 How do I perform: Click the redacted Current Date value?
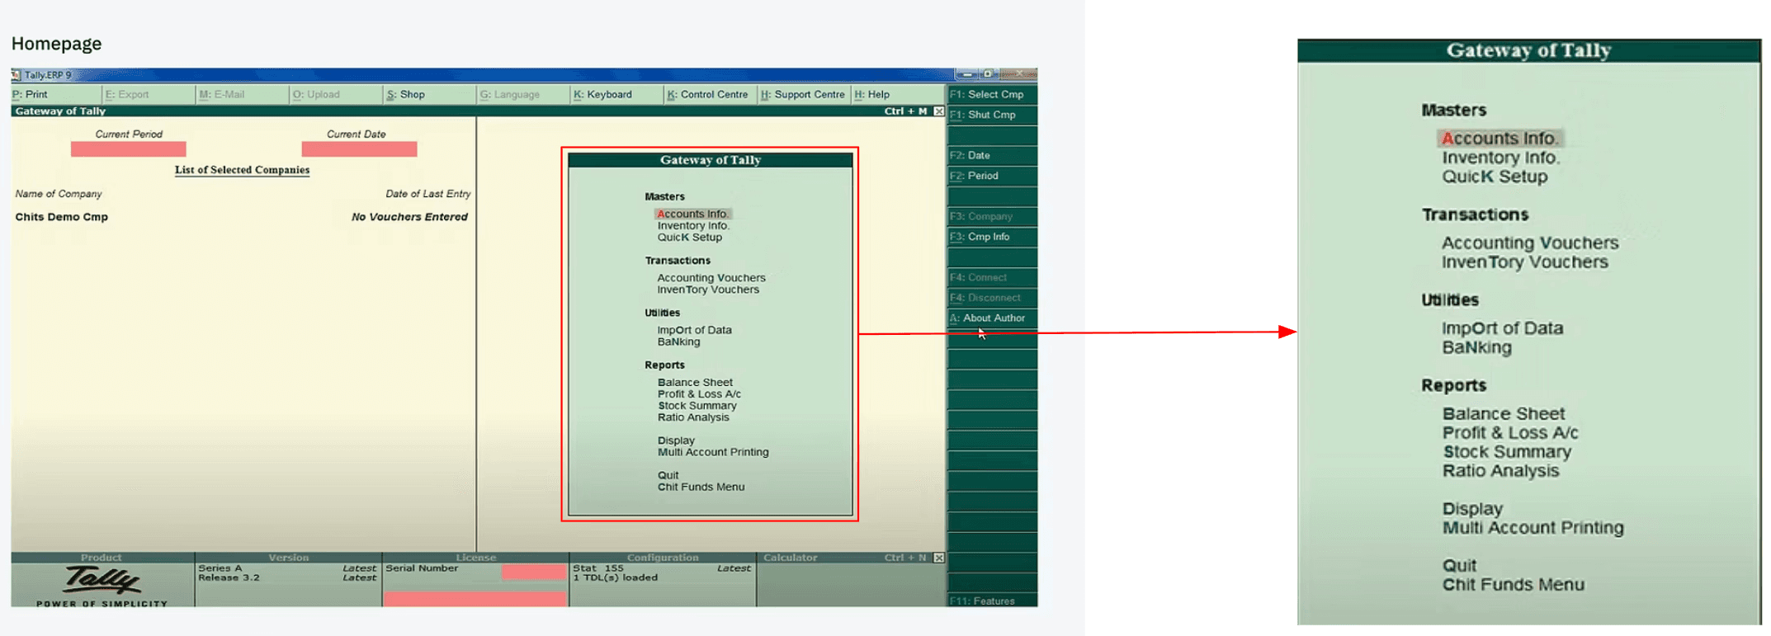coord(359,149)
